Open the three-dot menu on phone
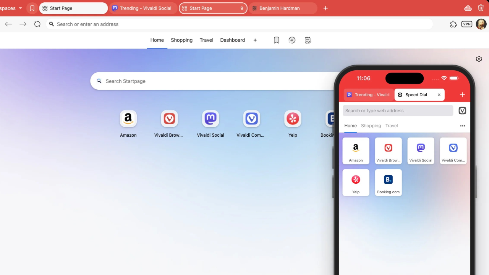Image resolution: width=489 pixels, height=275 pixels. point(462,126)
